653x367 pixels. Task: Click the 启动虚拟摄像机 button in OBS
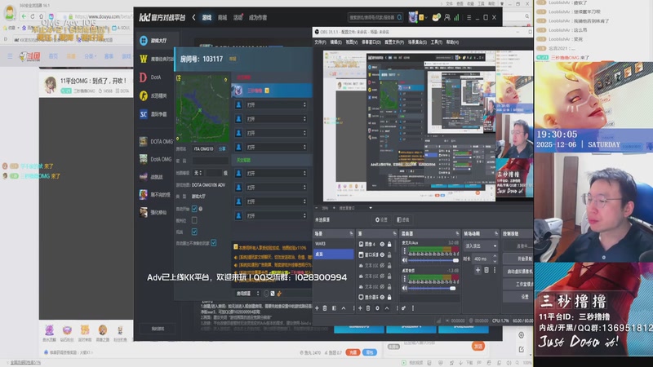tap(518, 272)
